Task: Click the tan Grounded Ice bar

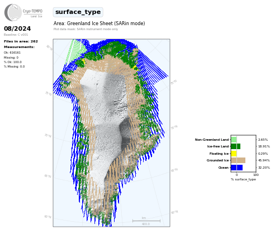Action: [238, 160]
